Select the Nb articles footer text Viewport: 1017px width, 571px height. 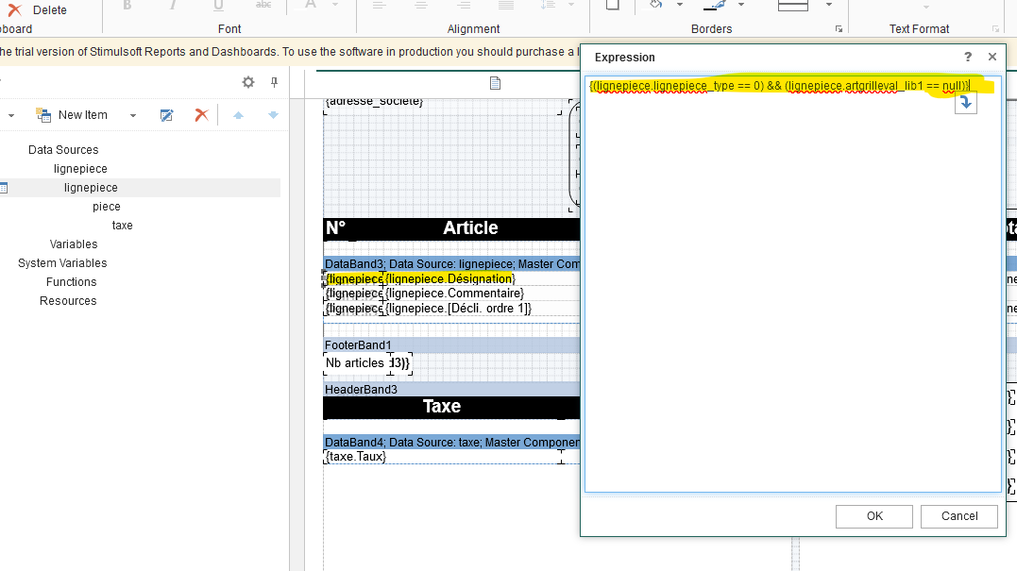(357, 363)
